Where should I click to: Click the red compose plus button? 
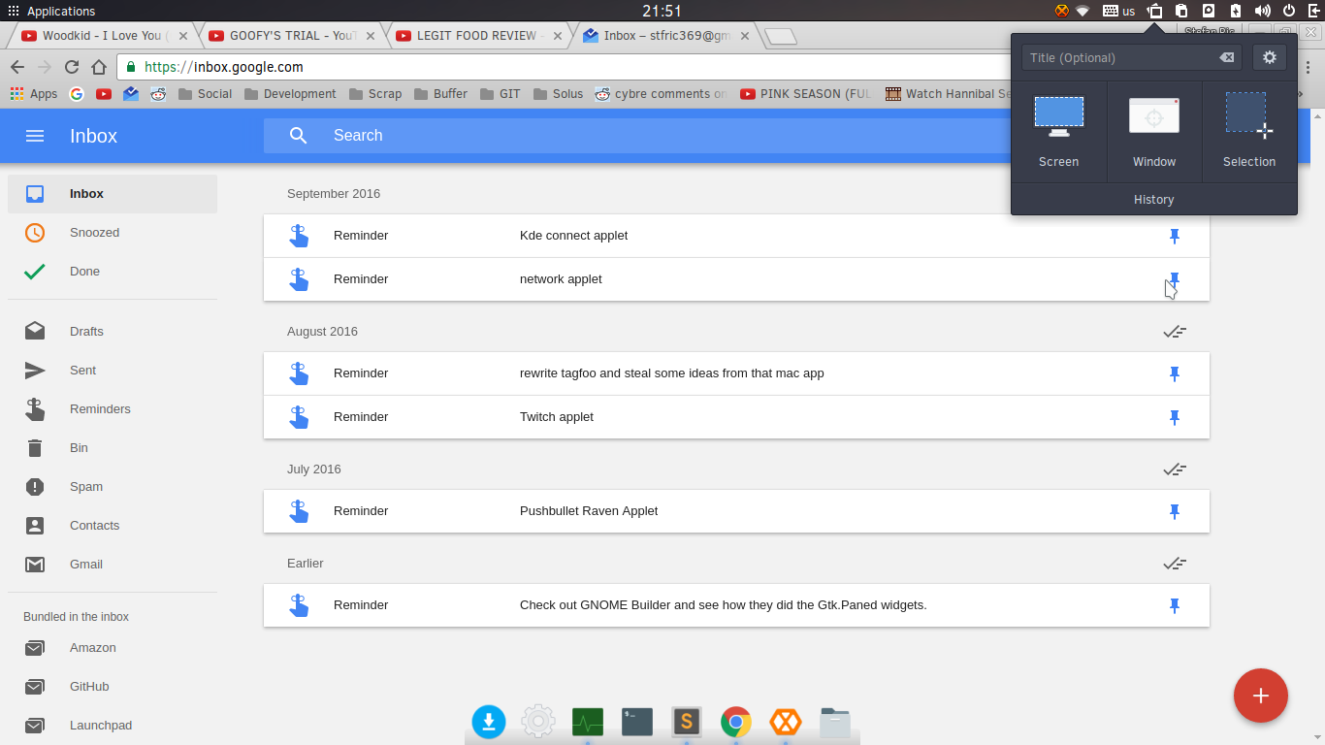1261,696
